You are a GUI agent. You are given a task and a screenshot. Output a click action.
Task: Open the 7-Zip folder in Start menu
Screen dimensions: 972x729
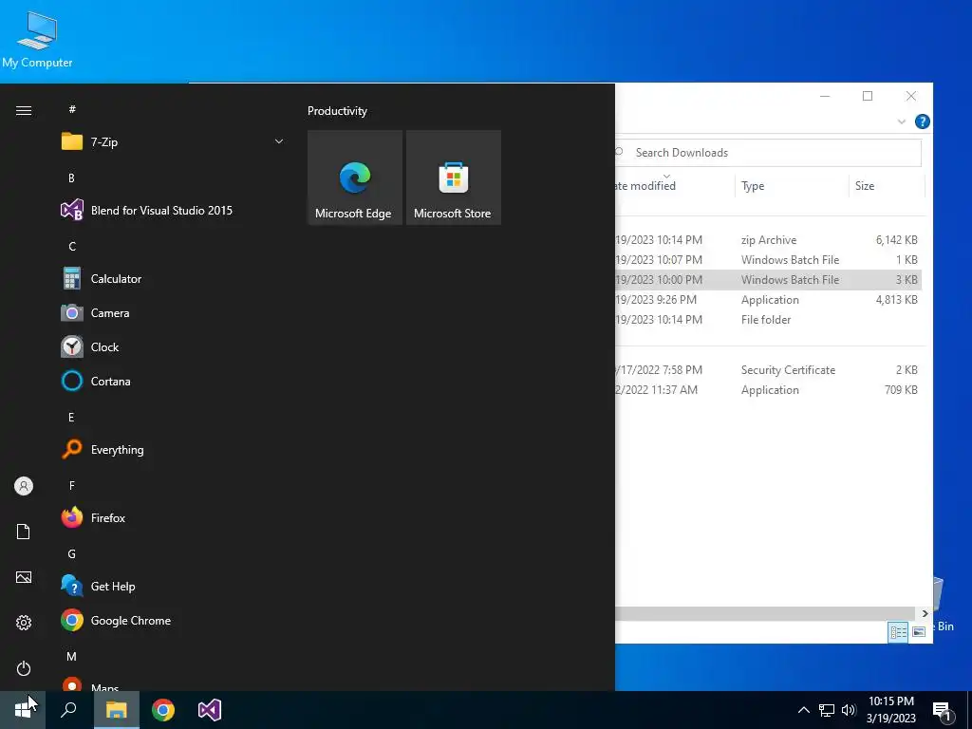point(174,142)
